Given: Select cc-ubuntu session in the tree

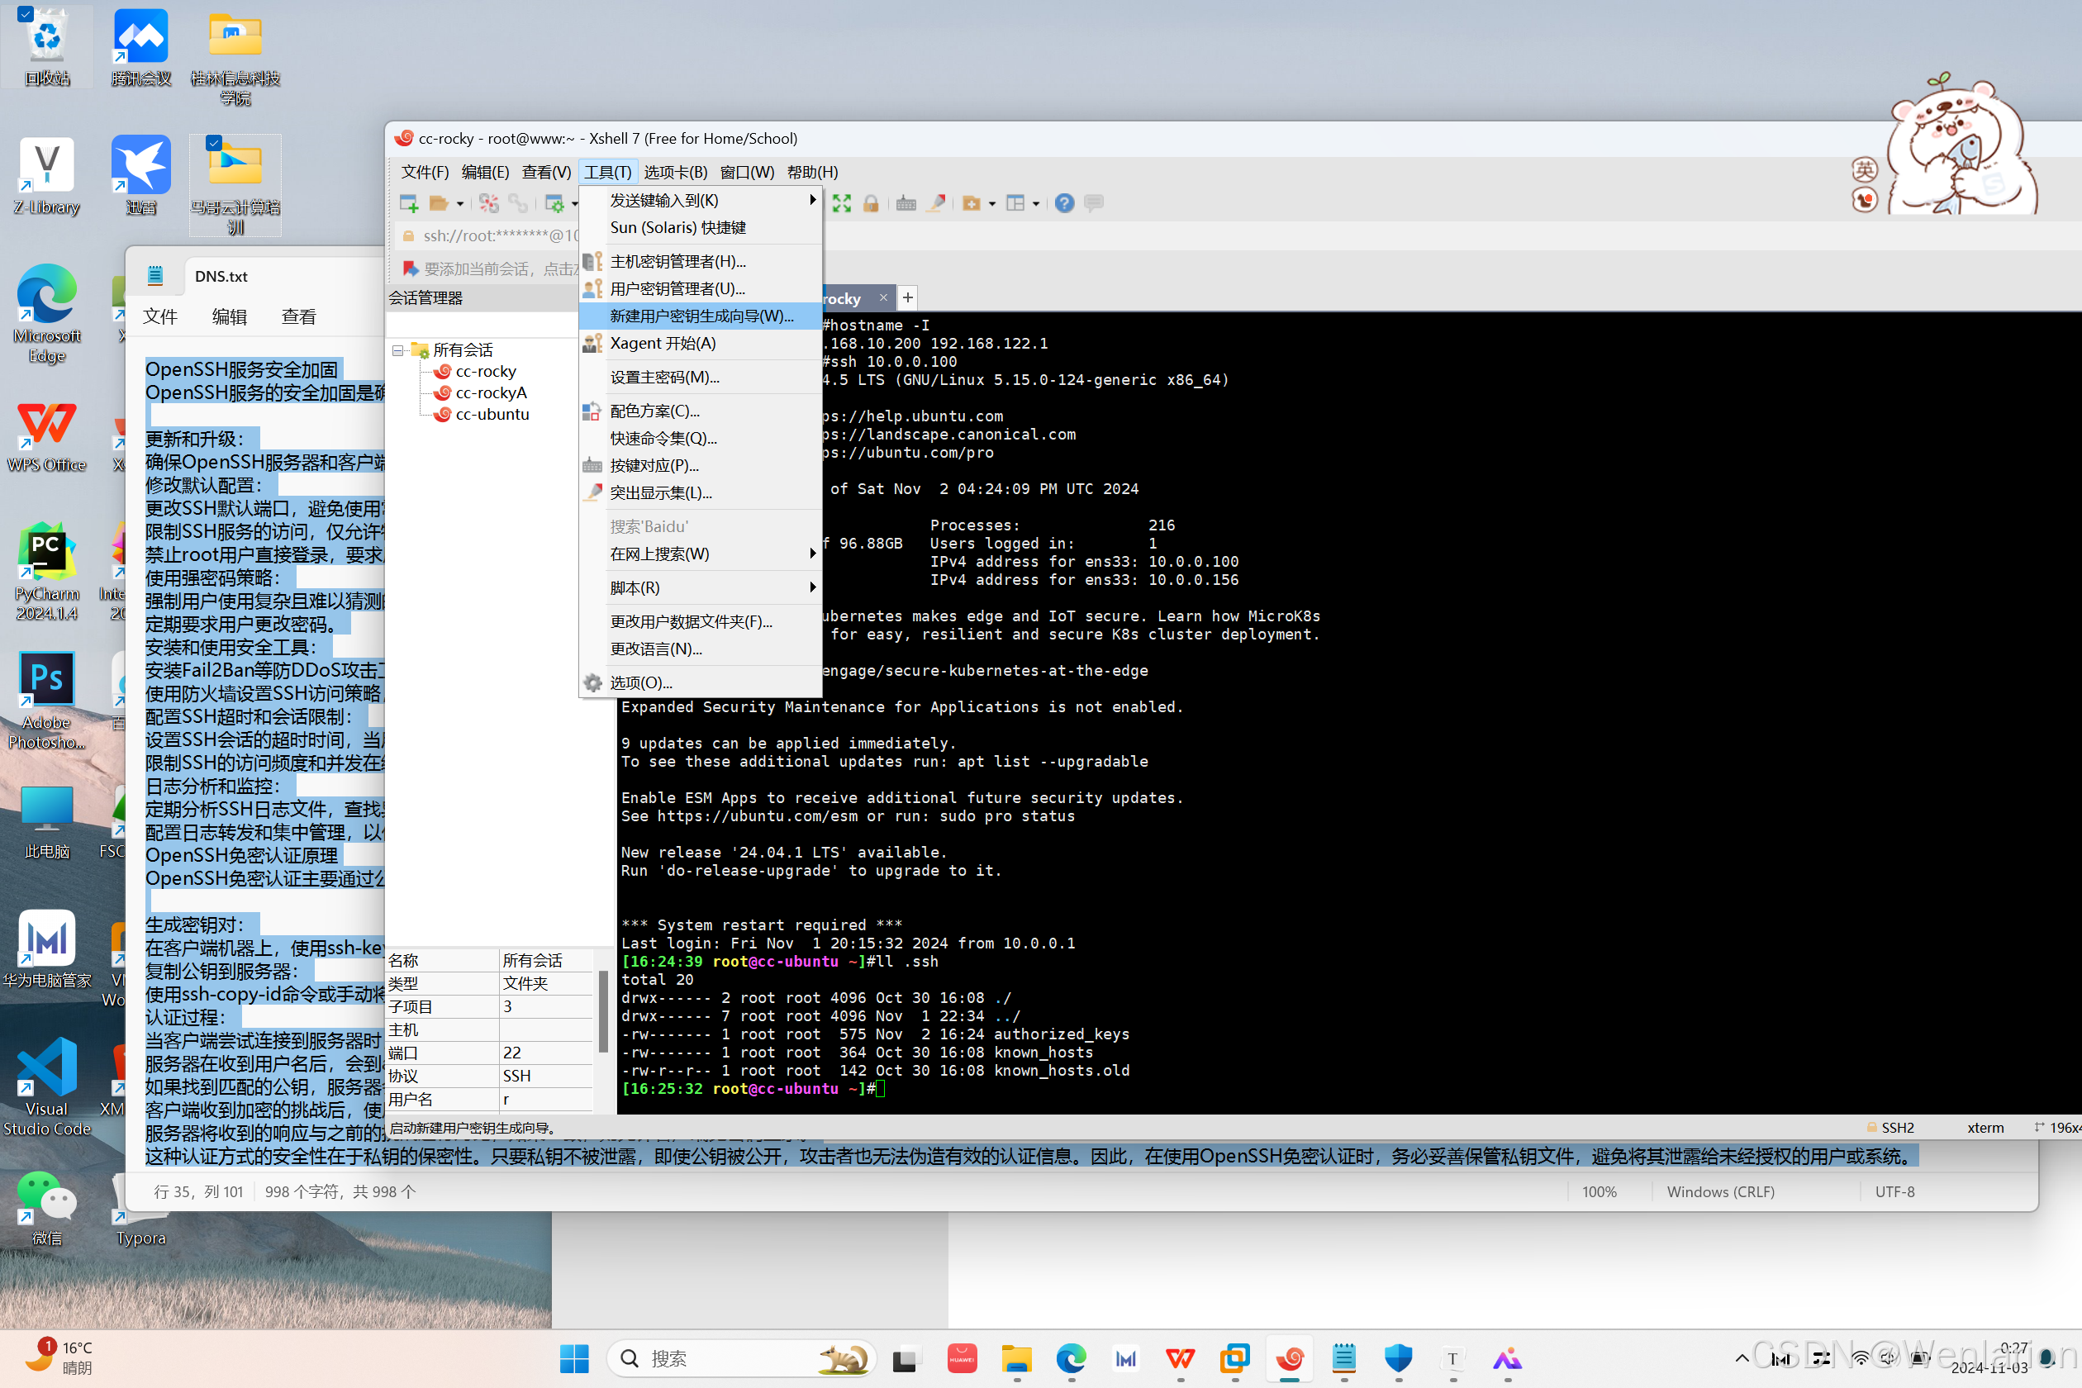Looking at the screenshot, I should click(x=492, y=414).
